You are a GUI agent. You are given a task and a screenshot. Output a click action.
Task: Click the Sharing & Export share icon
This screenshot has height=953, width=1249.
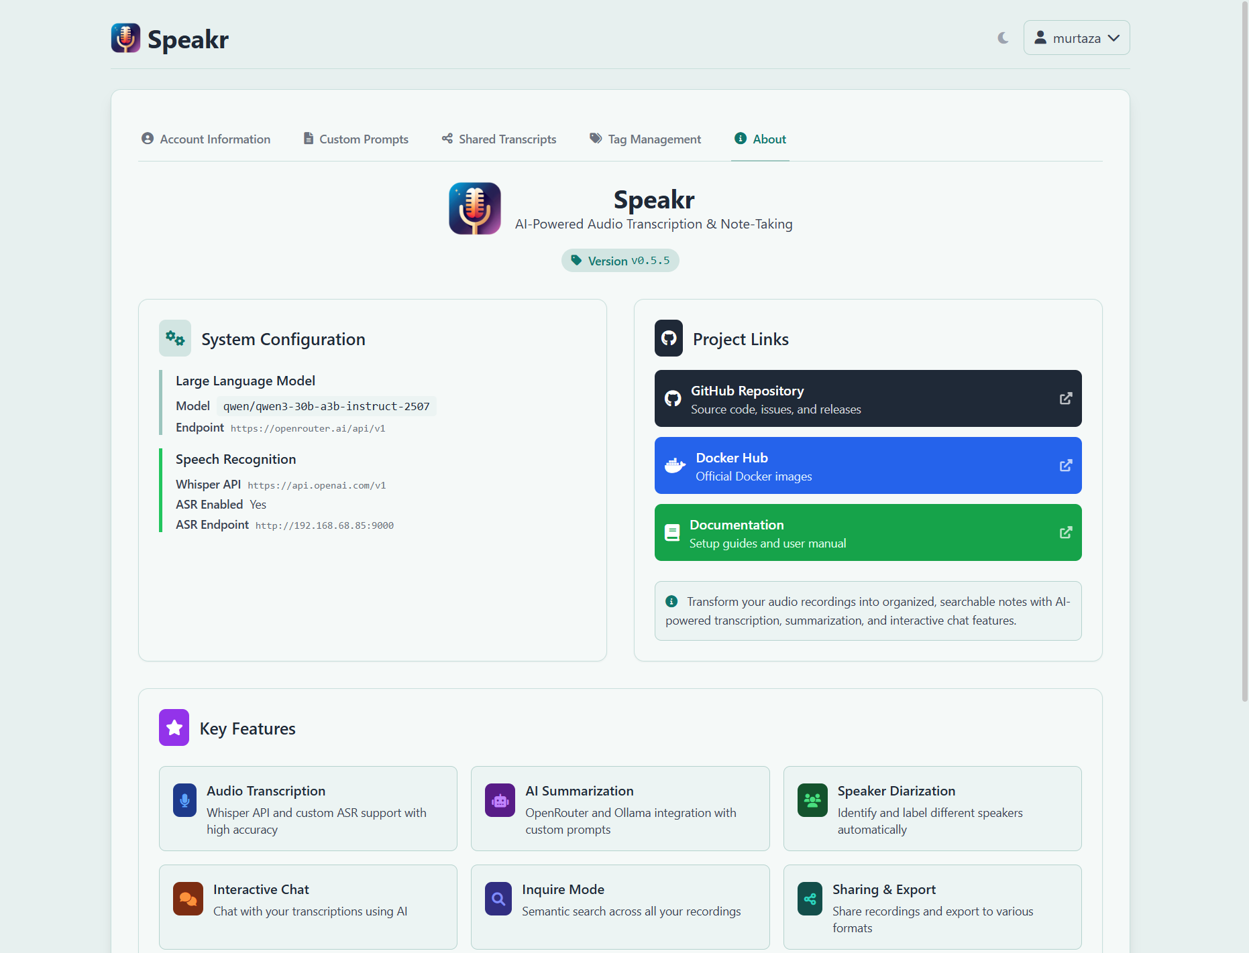pos(810,899)
